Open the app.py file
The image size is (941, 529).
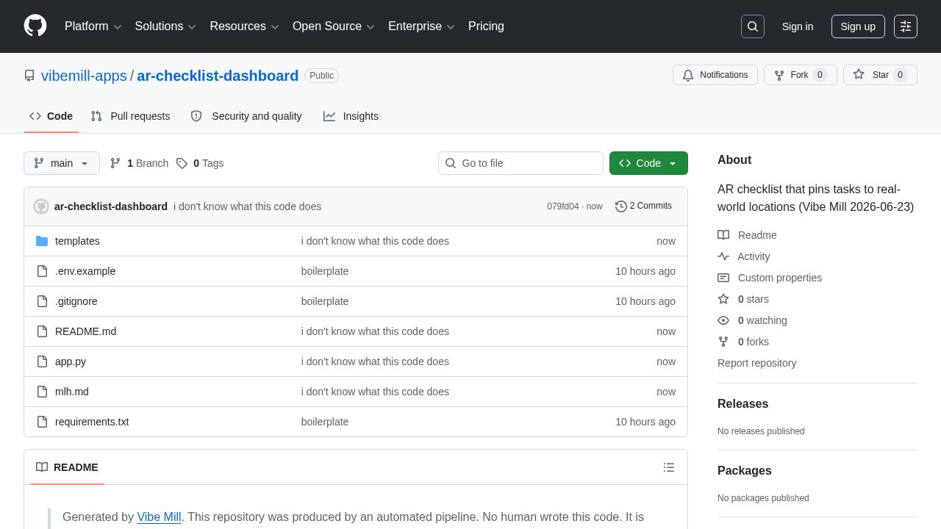71,361
